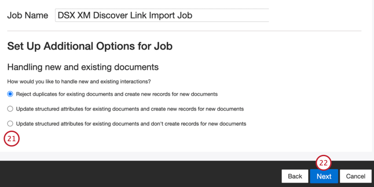Click the 'Set Up Additional Options for Job' heading
374x187 pixels.
pyautogui.click(x=90, y=46)
